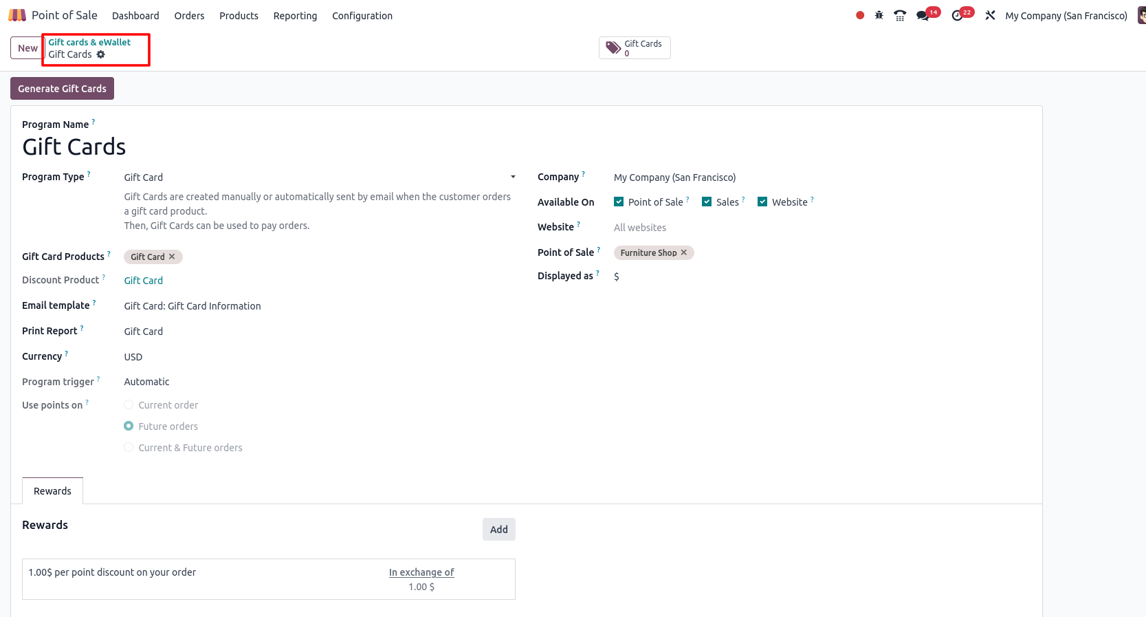Image resolution: width=1146 pixels, height=617 pixels.
Task: Click help tooltip next to Program Type
Action: [89, 174]
